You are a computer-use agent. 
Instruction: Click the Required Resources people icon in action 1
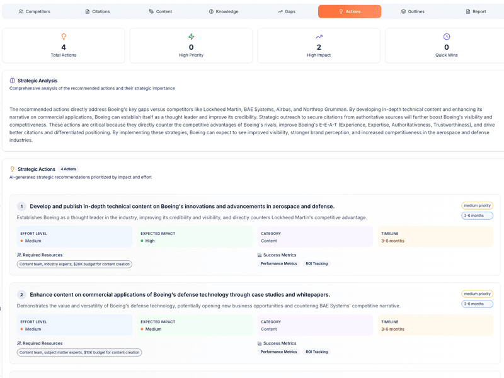point(20,255)
